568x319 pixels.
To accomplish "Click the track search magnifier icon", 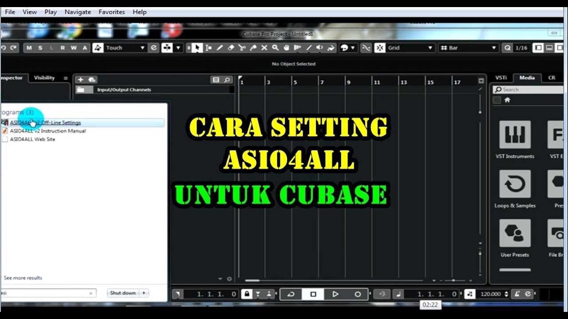I will [227, 80].
